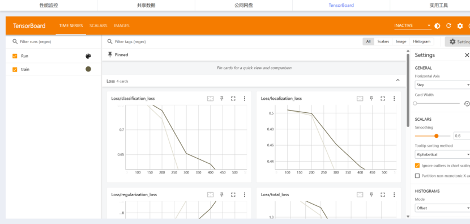The width and height of the screenshot is (470, 224).
Task: Pin the total_loss card
Action: 371,195
